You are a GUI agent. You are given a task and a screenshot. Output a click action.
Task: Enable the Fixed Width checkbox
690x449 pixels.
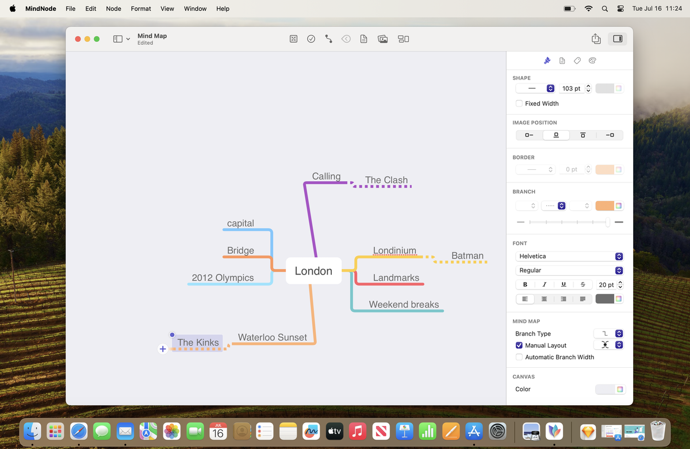click(519, 103)
